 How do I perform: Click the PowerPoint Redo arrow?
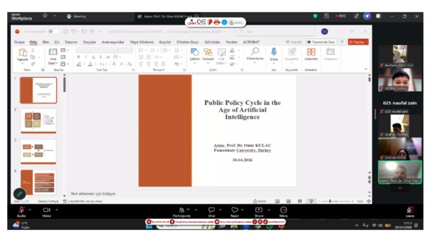tap(84, 31)
